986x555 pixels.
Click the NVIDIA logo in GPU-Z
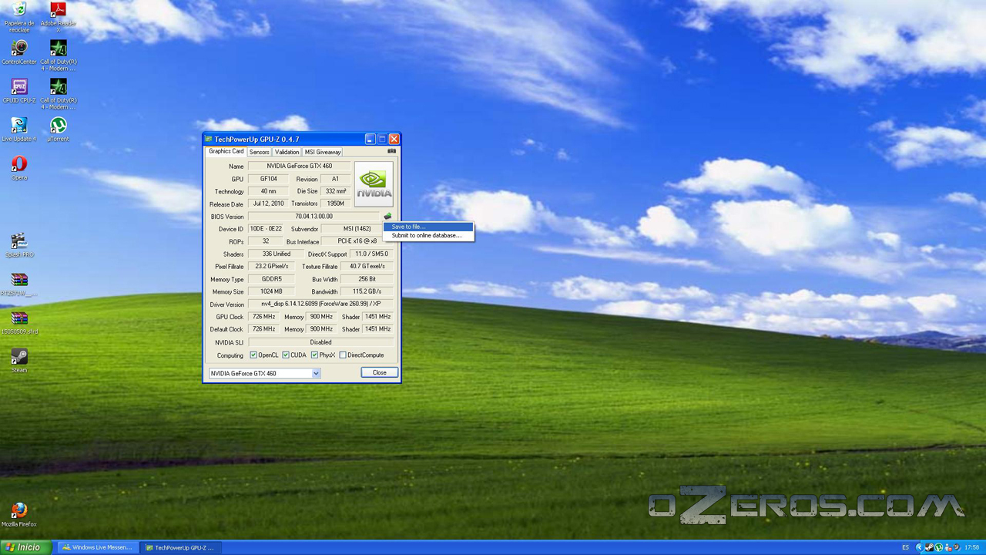coord(374,184)
